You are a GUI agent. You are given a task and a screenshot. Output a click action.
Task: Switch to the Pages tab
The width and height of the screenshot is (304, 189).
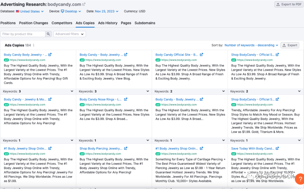[126, 23]
